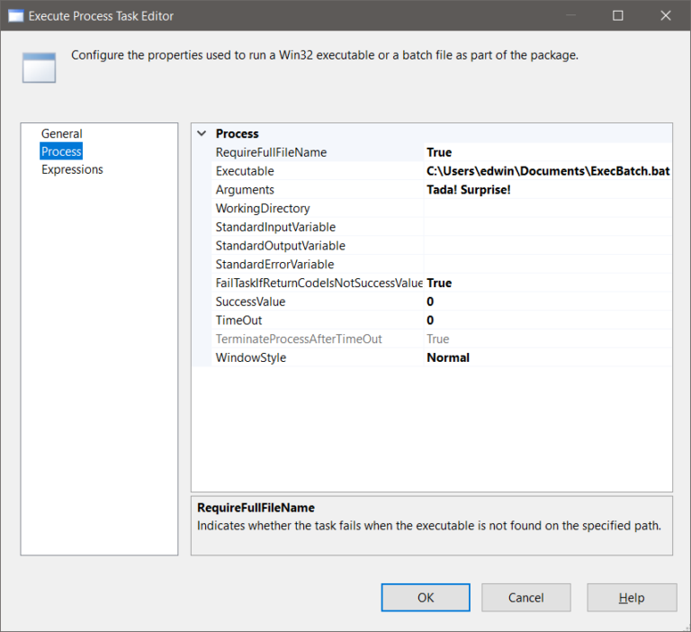Screen dimensions: 691x632
Task: Open the StandardOutputVariable value field
Action: pos(548,246)
